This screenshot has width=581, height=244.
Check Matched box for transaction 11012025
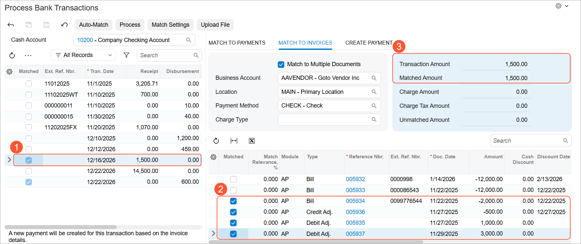pos(29,84)
